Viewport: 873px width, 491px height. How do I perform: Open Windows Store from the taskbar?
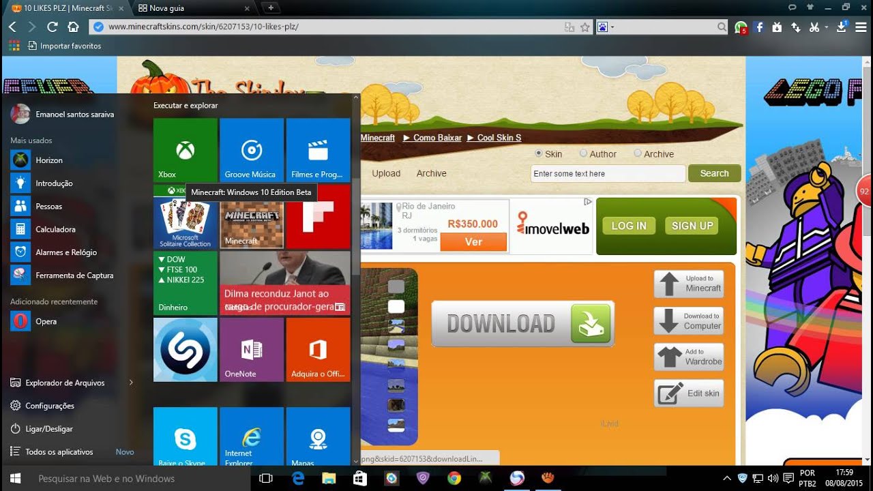coord(360,479)
